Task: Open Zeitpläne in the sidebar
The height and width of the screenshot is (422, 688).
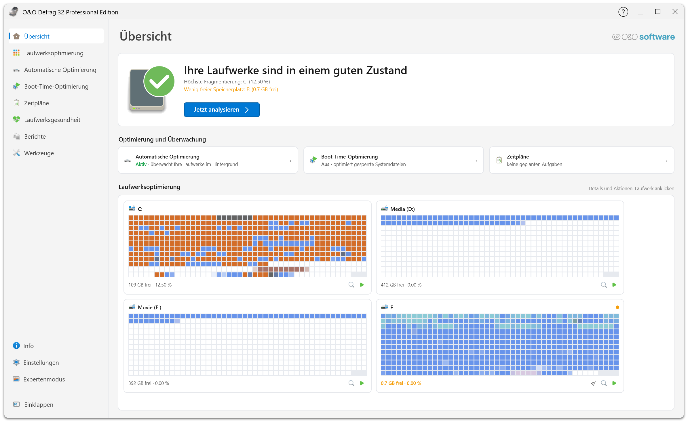Action: (56, 103)
